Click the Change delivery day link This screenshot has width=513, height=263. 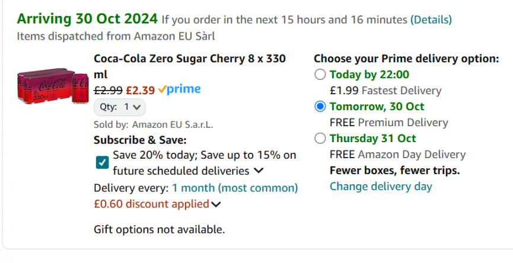381,187
